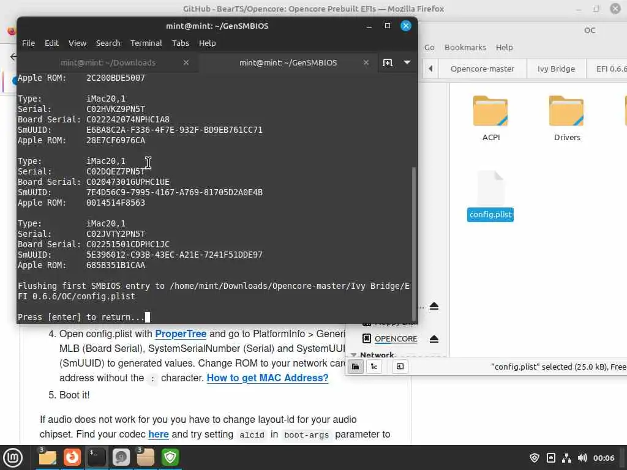This screenshot has height=470, width=627.
Task: Open the Terminal menu in the menu bar
Action: pyautogui.click(x=146, y=43)
